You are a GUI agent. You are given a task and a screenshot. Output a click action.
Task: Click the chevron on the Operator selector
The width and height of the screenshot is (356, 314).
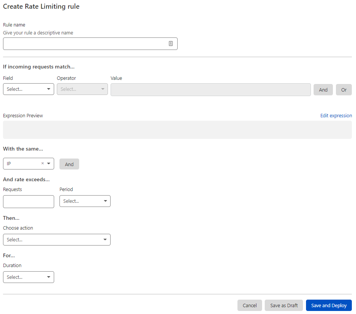103,89
